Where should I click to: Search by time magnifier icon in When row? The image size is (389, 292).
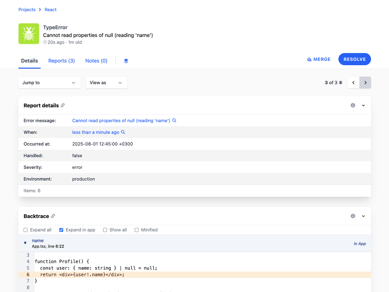tap(123, 132)
